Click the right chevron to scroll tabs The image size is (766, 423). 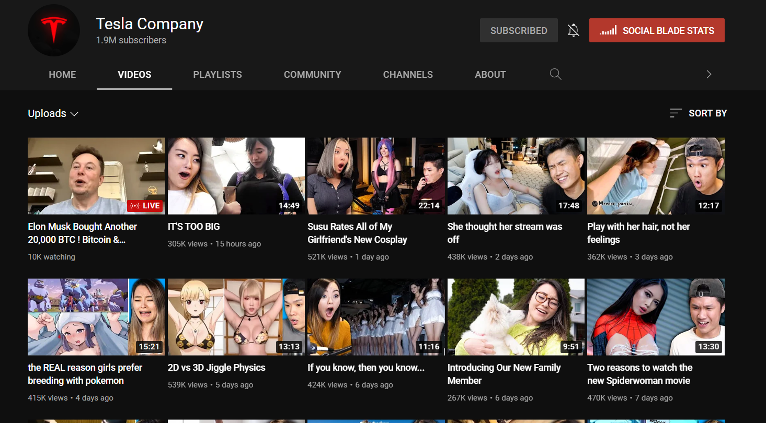(708, 74)
